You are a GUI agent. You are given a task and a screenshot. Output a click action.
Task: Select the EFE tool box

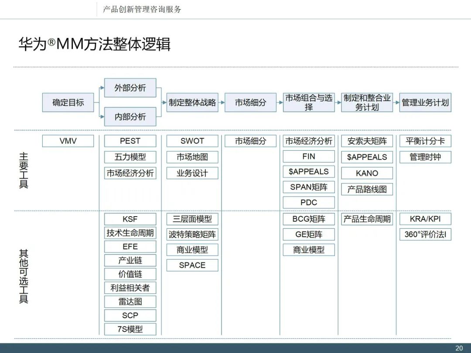coord(130,247)
